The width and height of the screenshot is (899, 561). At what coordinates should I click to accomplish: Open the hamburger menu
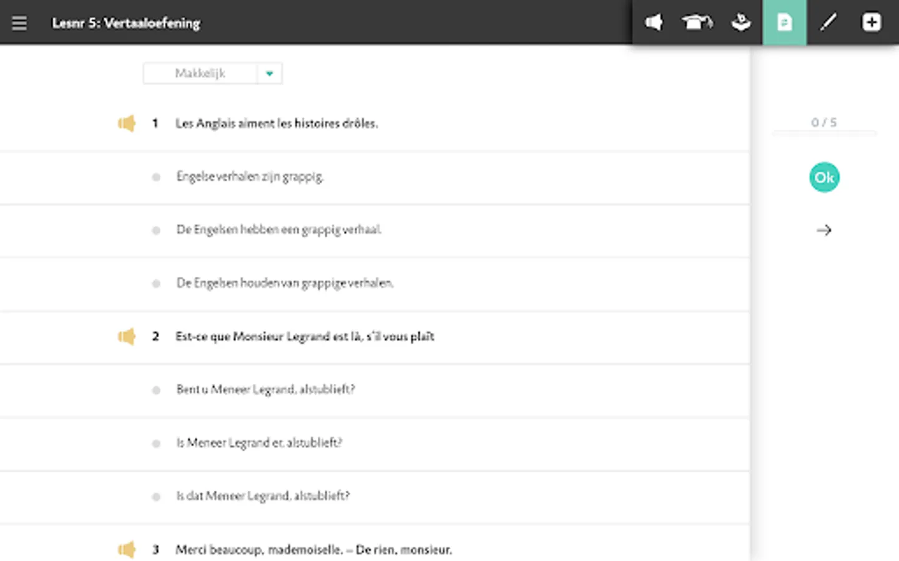[19, 23]
